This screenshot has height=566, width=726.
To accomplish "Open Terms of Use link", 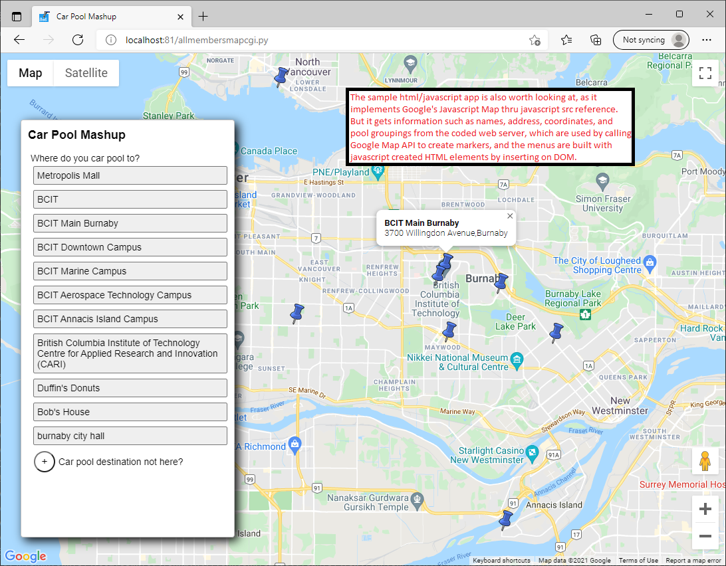I will tap(638, 561).
